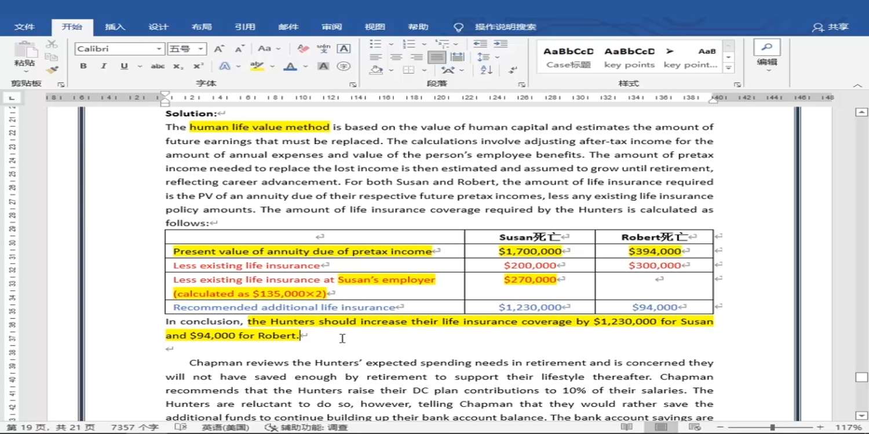Viewport: 869px width, 434px height.
Task: Click the Format Painter brush icon
Action: coord(52,70)
